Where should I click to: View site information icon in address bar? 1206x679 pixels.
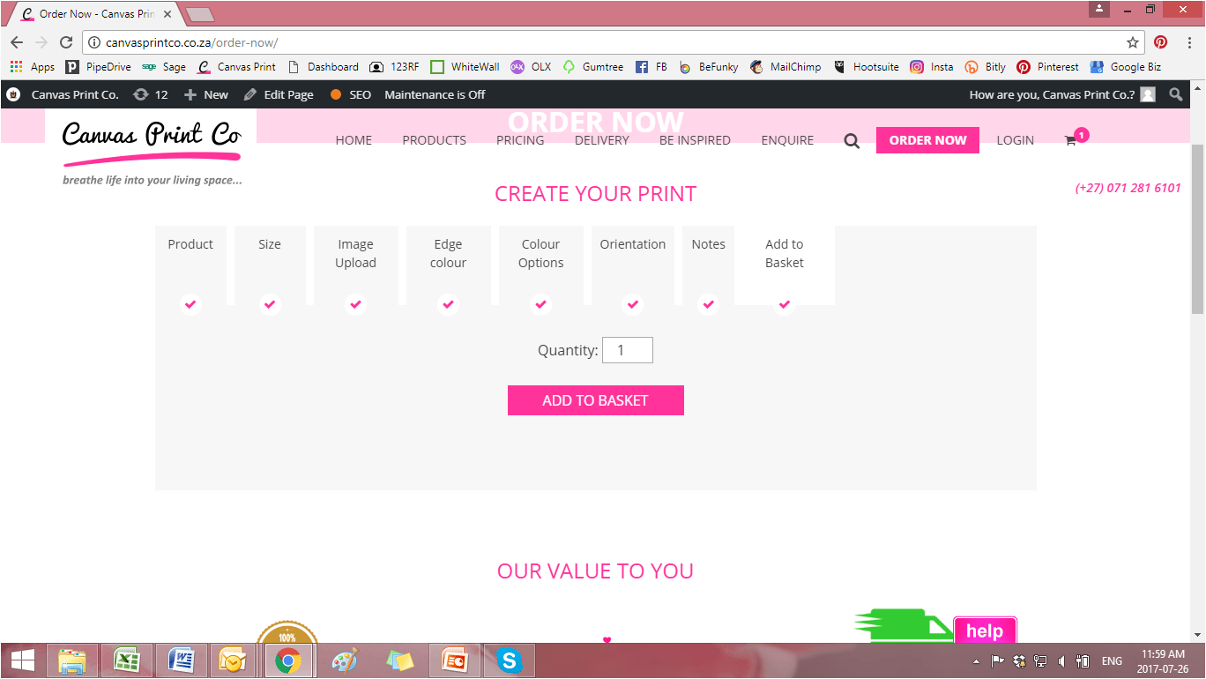tap(94, 42)
